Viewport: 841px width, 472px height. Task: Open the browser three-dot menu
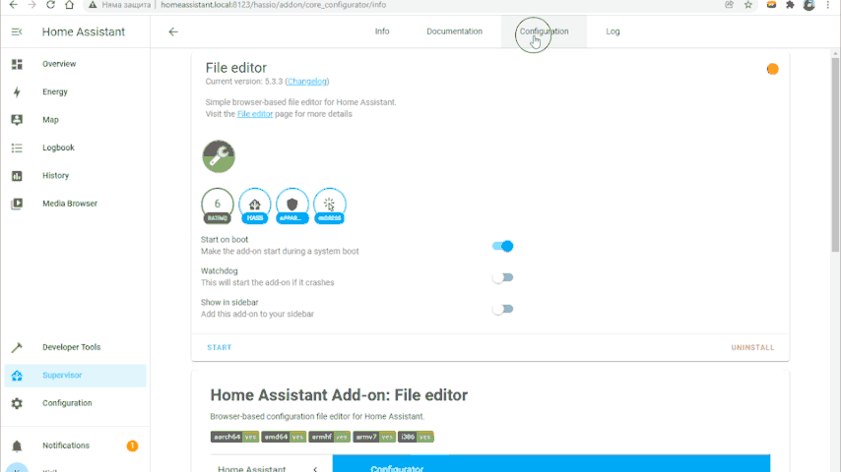pyautogui.click(x=827, y=5)
